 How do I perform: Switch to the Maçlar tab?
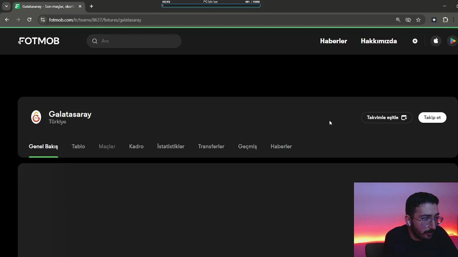click(107, 146)
